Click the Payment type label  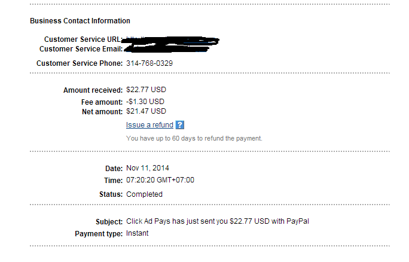(99, 234)
